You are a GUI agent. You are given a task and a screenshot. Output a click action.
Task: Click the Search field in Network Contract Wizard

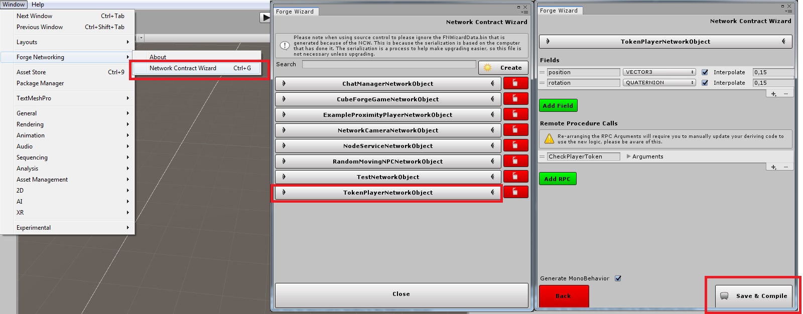(x=389, y=64)
